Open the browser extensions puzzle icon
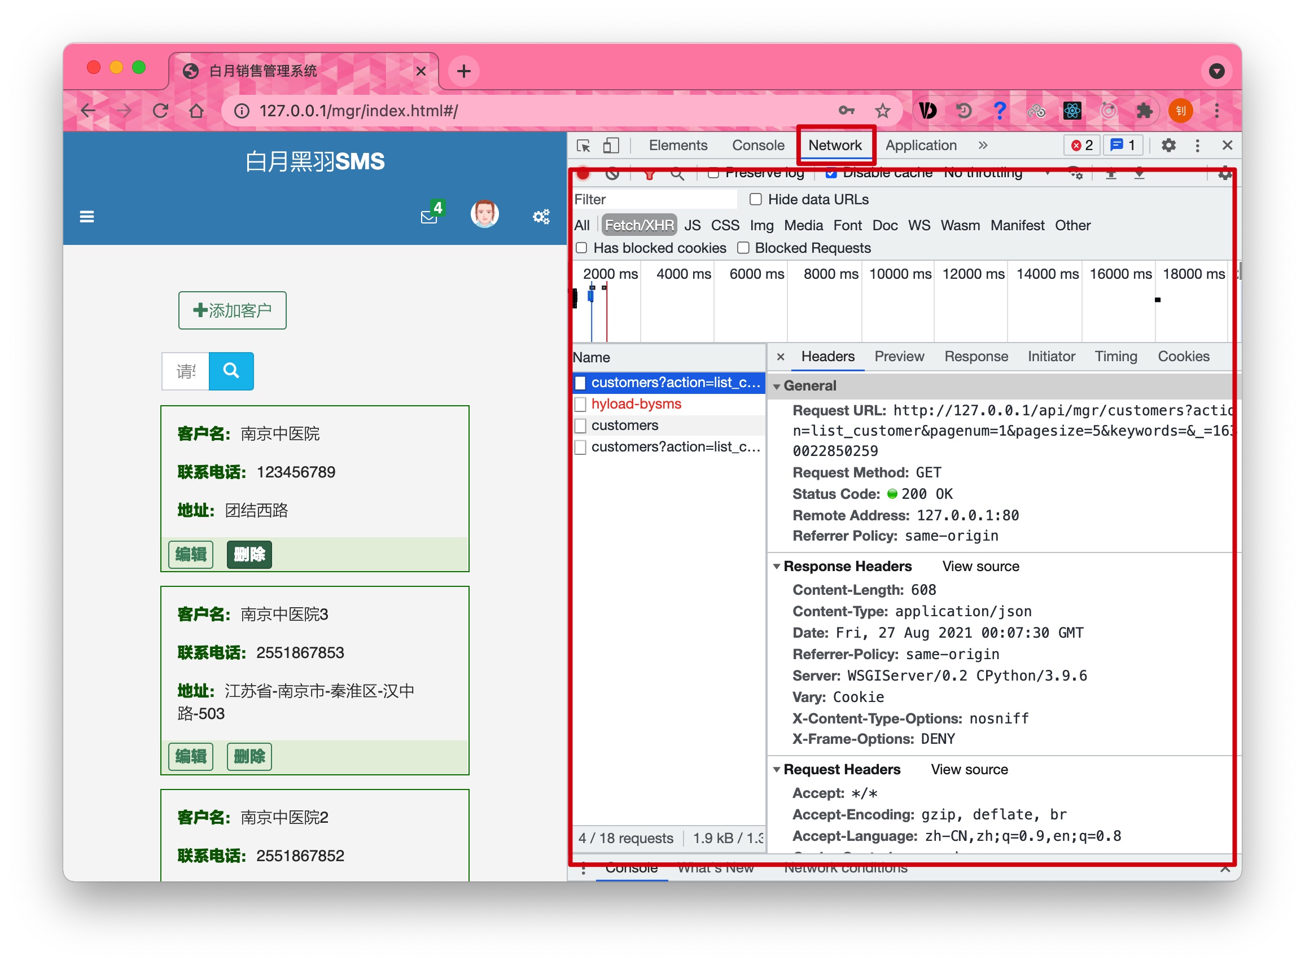The width and height of the screenshot is (1305, 965). coord(1144,111)
